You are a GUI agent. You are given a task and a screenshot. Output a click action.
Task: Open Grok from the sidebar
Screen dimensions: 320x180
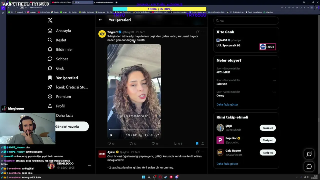click(56, 68)
